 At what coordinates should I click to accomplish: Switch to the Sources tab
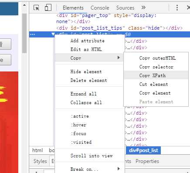coord(125,8)
